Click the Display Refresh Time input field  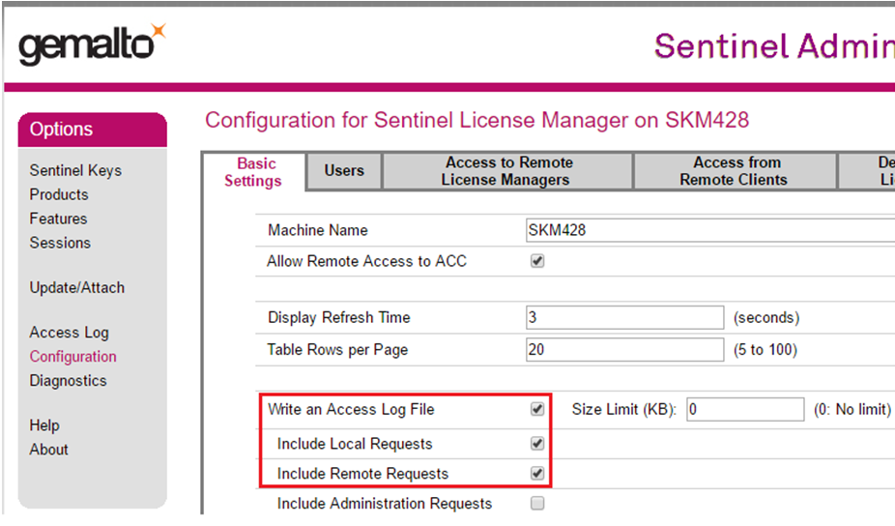pyautogui.click(x=624, y=317)
